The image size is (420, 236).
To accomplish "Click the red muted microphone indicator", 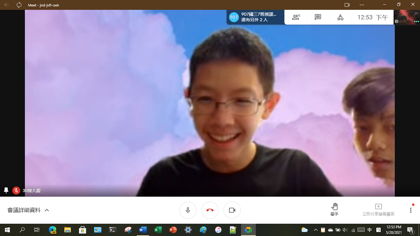I will coord(16,191).
